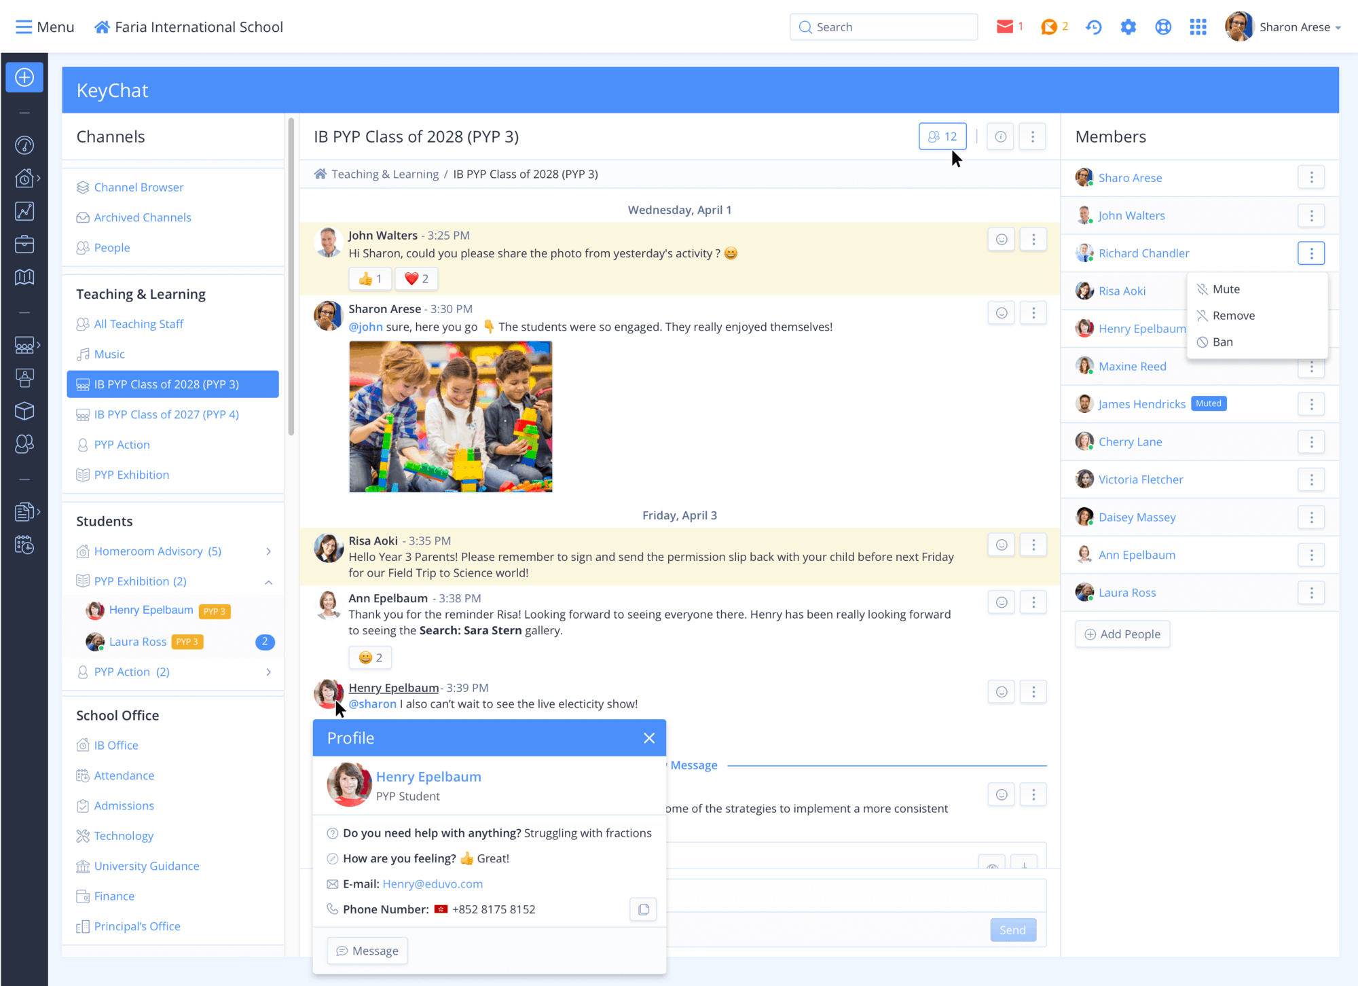Click Teaching & Learning breadcrumb link
The width and height of the screenshot is (1358, 986).
[x=385, y=175]
